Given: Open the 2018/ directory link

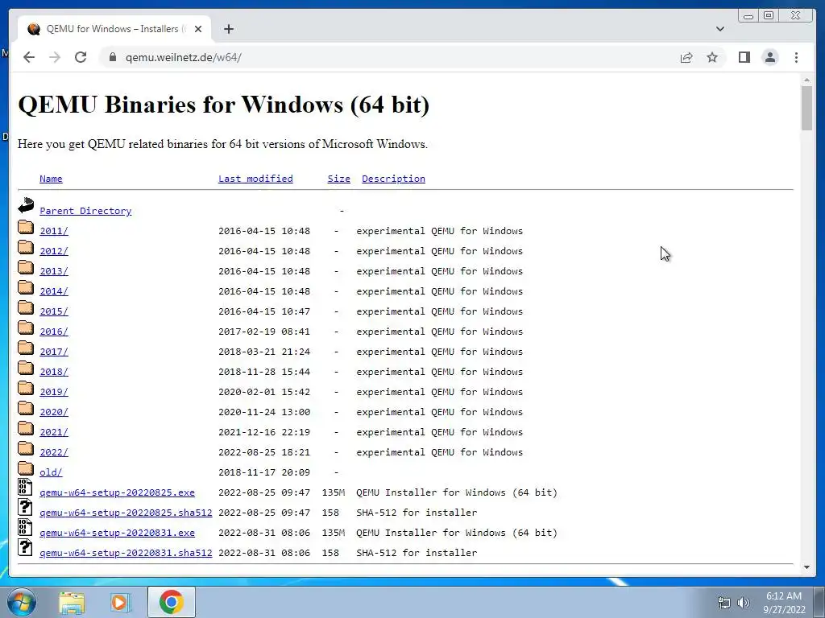Looking at the screenshot, I should [54, 372].
